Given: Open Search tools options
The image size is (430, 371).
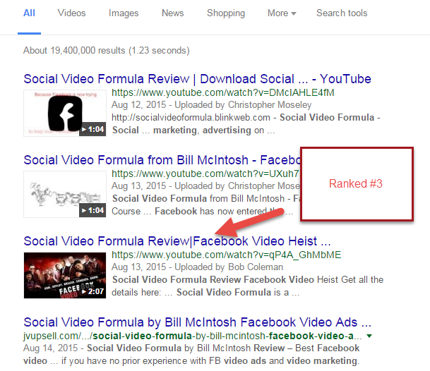Looking at the screenshot, I should pyautogui.click(x=342, y=13).
